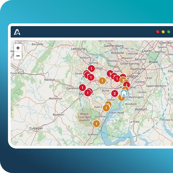Open orange 1 marker above Stafford

tap(96, 124)
